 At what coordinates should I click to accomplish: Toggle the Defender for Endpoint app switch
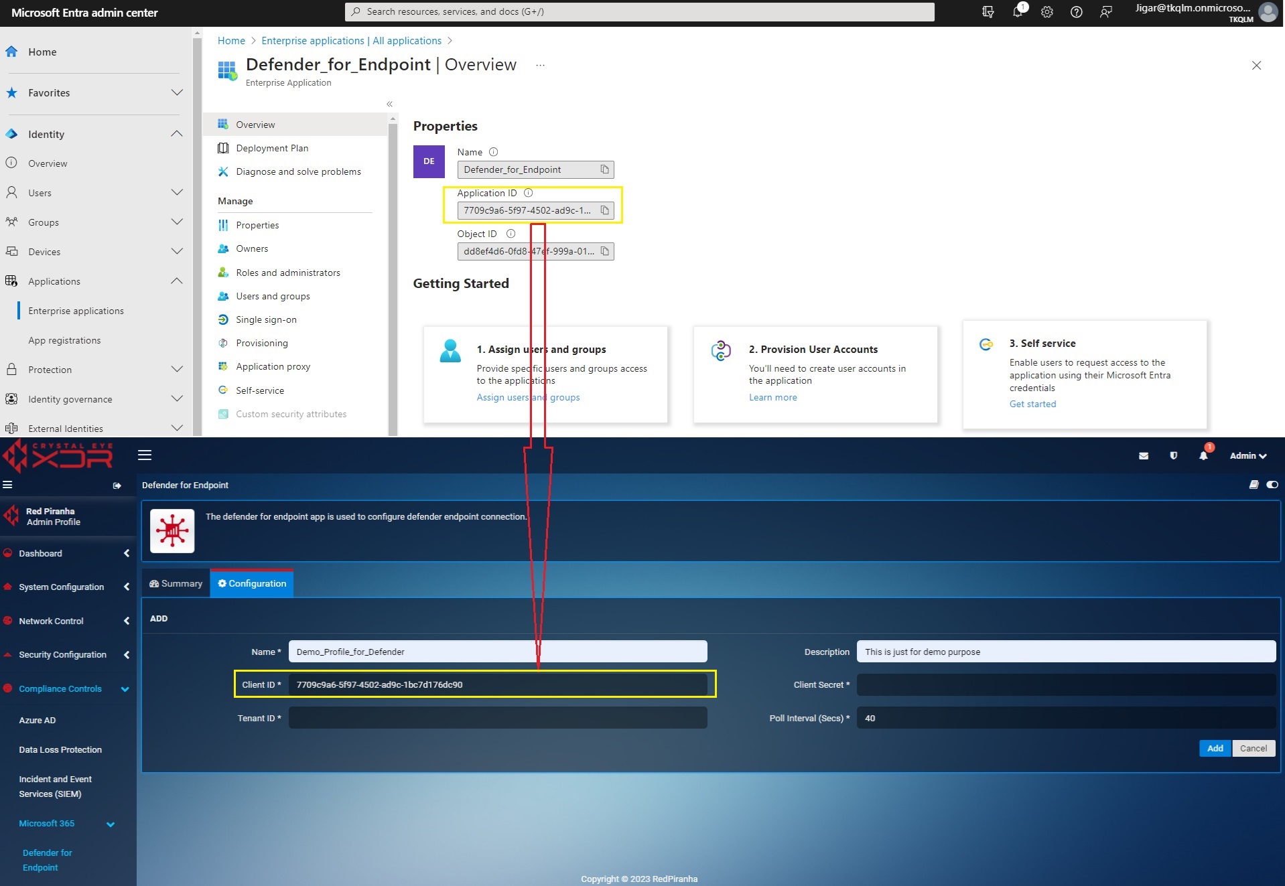(x=1272, y=485)
